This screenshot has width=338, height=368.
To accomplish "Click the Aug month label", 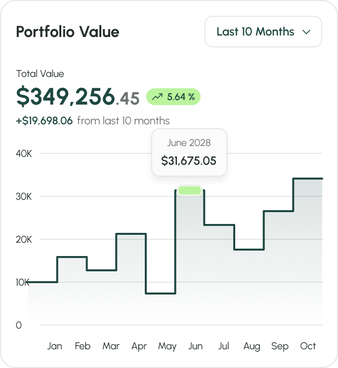I will tap(252, 346).
